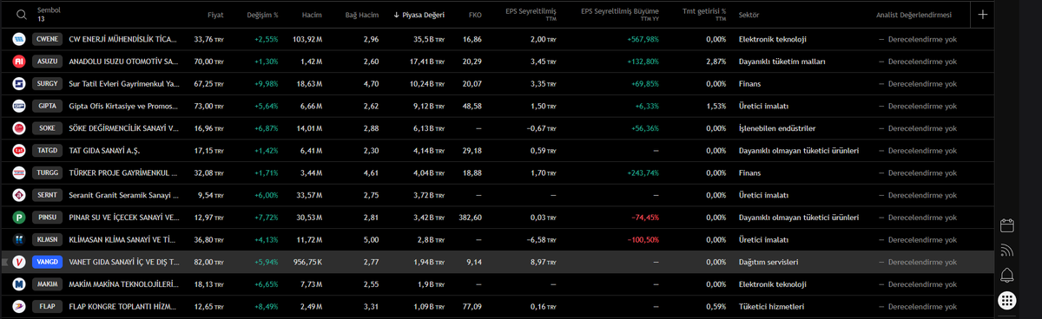
Task: Click Dağıtım servisleri sector cell
Action: click(x=768, y=262)
